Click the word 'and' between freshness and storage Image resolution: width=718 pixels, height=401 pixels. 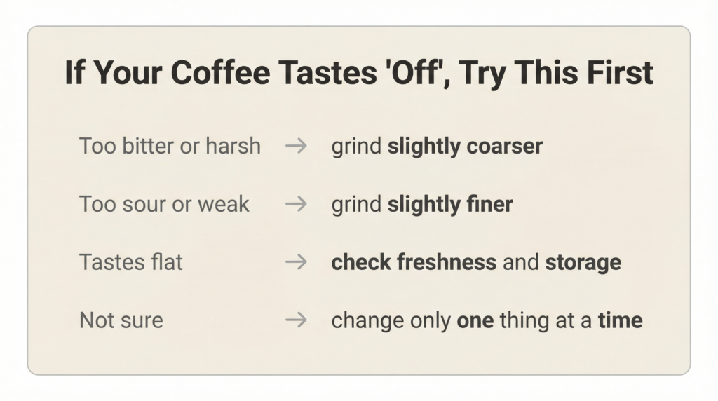(x=520, y=262)
